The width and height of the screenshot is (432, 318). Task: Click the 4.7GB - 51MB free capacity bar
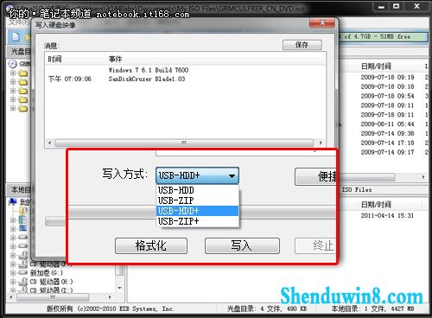(x=383, y=36)
